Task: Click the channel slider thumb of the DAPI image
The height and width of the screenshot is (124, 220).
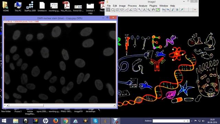Action: [26, 105]
